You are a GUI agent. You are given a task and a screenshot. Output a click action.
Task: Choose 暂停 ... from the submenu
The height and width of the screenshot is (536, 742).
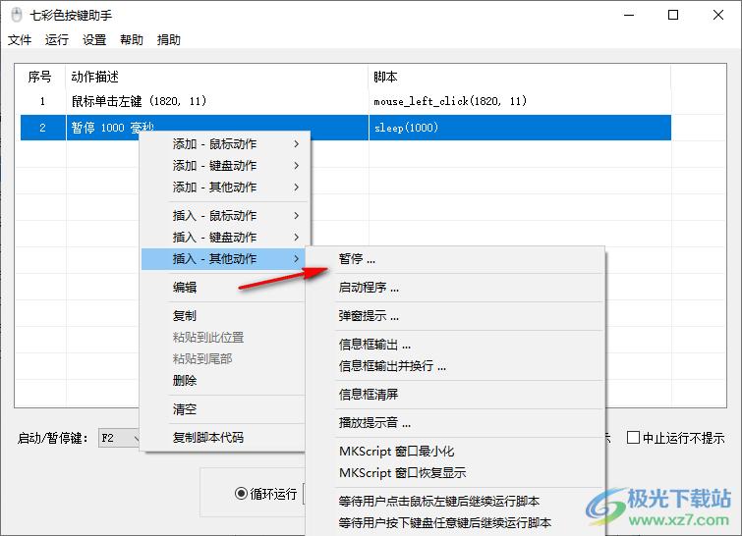tap(358, 260)
